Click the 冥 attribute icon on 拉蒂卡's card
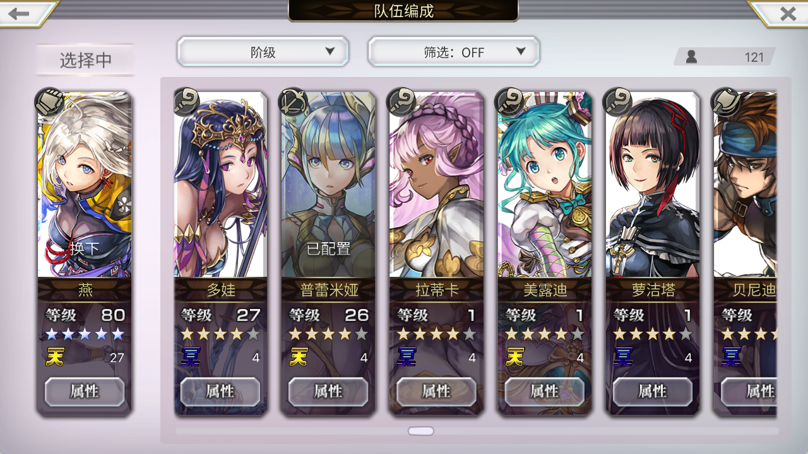Image resolution: width=808 pixels, height=454 pixels. [x=407, y=358]
